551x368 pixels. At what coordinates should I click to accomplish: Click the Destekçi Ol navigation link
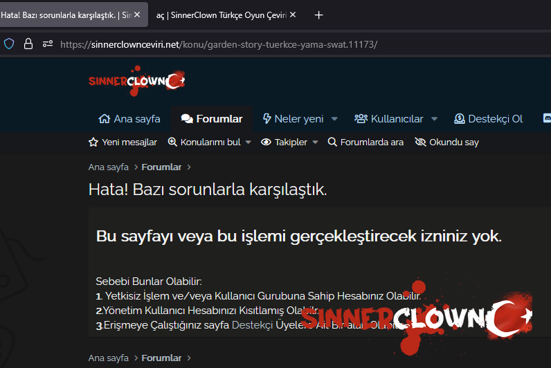click(x=488, y=118)
